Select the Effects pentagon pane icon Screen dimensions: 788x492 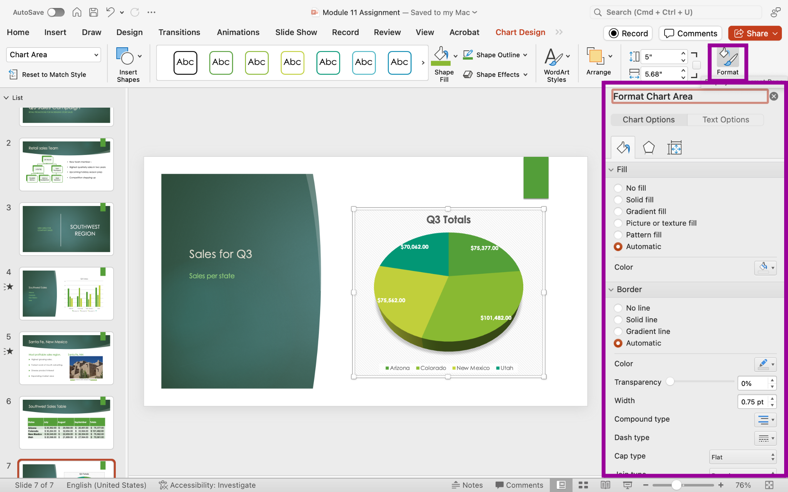649,148
